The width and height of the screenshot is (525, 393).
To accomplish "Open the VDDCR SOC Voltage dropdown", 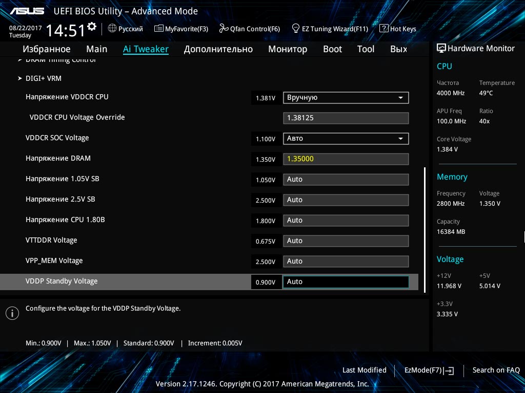I will (346, 138).
